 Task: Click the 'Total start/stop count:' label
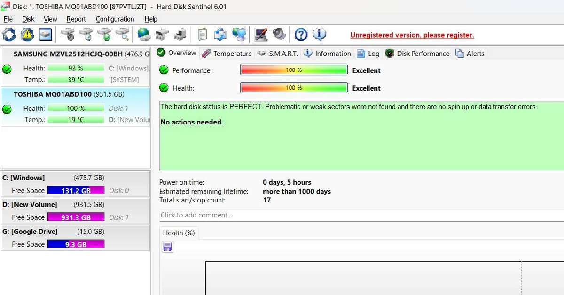[192, 200]
